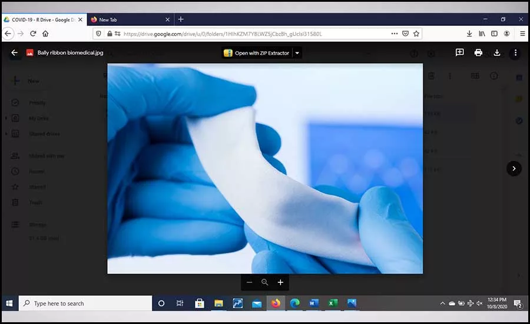This screenshot has width=530, height=324.
Task: Go to next file with right chevron
Action: [514, 168]
